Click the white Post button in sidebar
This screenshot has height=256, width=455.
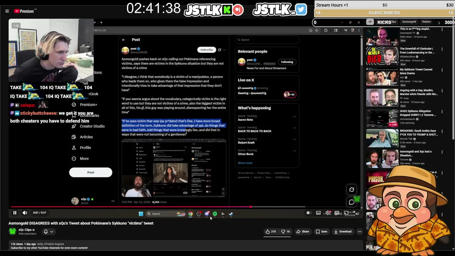[x=91, y=172]
